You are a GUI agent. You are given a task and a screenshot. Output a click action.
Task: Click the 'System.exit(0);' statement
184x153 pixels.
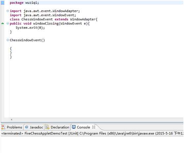click(30, 28)
